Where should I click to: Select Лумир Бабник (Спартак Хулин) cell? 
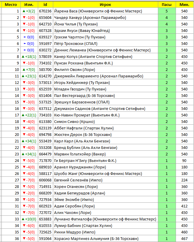(105, 225)
